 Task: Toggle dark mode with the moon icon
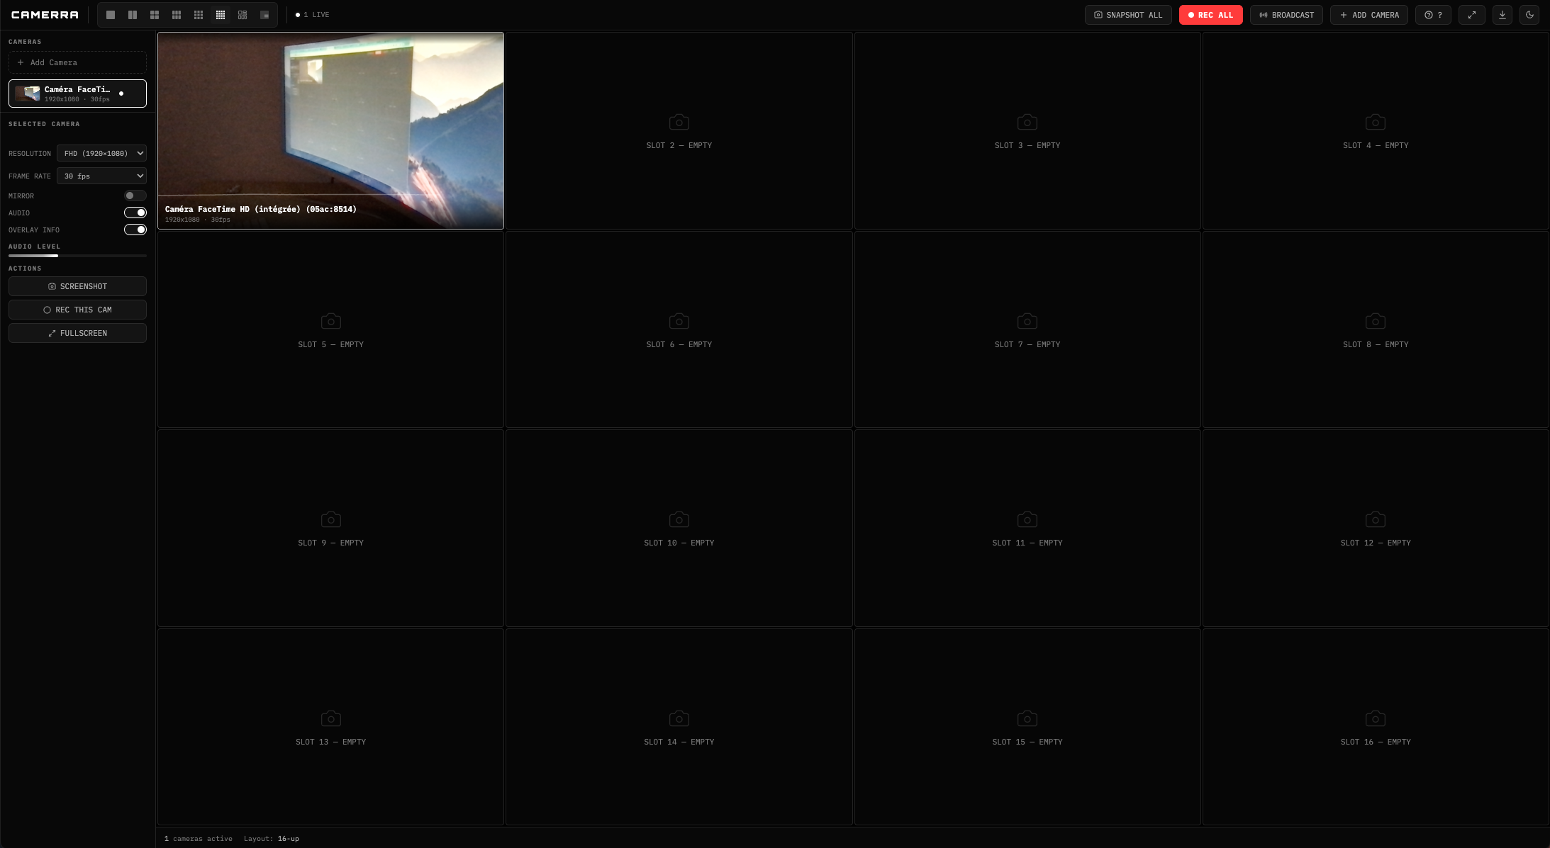1529,15
